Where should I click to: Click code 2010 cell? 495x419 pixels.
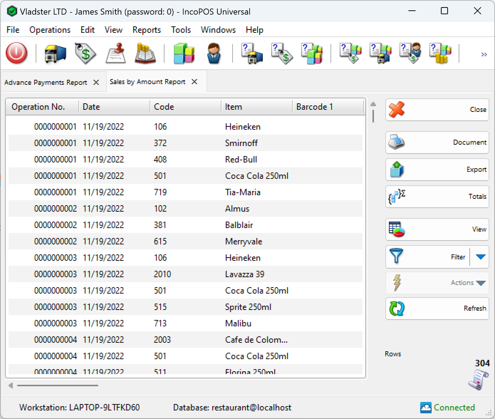click(162, 274)
